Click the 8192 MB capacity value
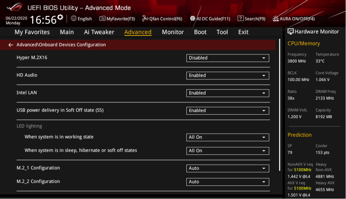This screenshot has height=199, width=346. (323, 117)
